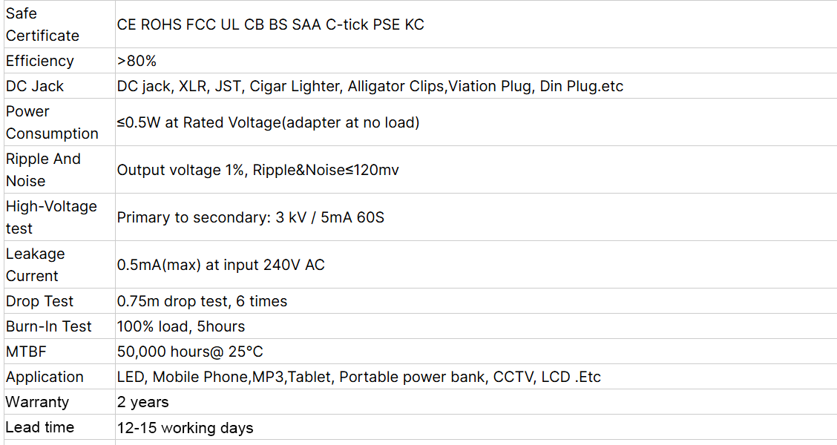Click the Ripple And Noise label
The width and height of the screenshot is (837, 445).
(x=43, y=170)
